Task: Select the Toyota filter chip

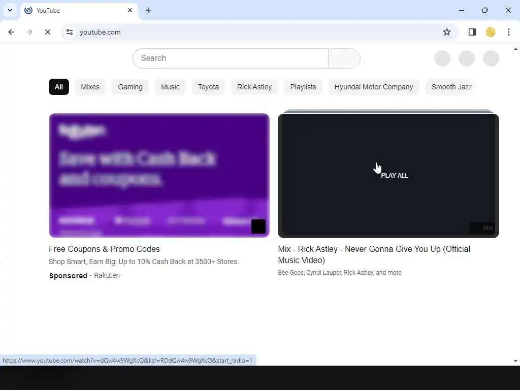Action: click(x=208, y=87)
